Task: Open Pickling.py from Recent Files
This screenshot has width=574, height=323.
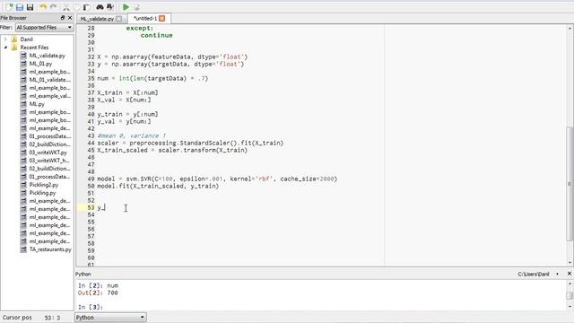Action: pyautogui.click(x=42, y=193)
